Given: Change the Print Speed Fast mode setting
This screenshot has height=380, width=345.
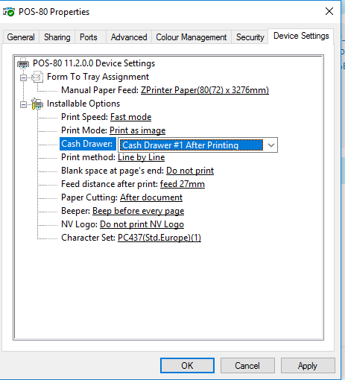Looking at the screenshot, I should [x=131, y=117].
